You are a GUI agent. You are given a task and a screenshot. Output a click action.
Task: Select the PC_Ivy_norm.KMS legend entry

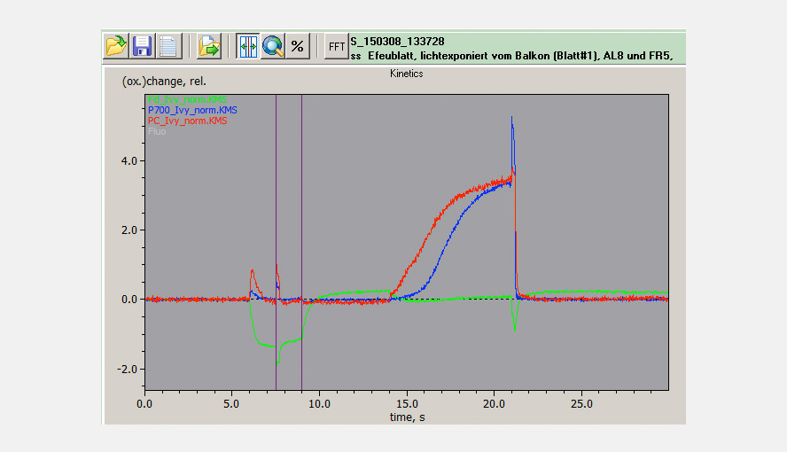coord(187,121)
